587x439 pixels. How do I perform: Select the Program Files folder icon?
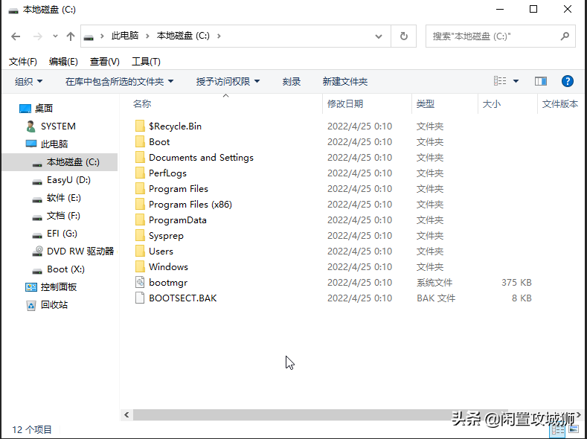(140, 189)
